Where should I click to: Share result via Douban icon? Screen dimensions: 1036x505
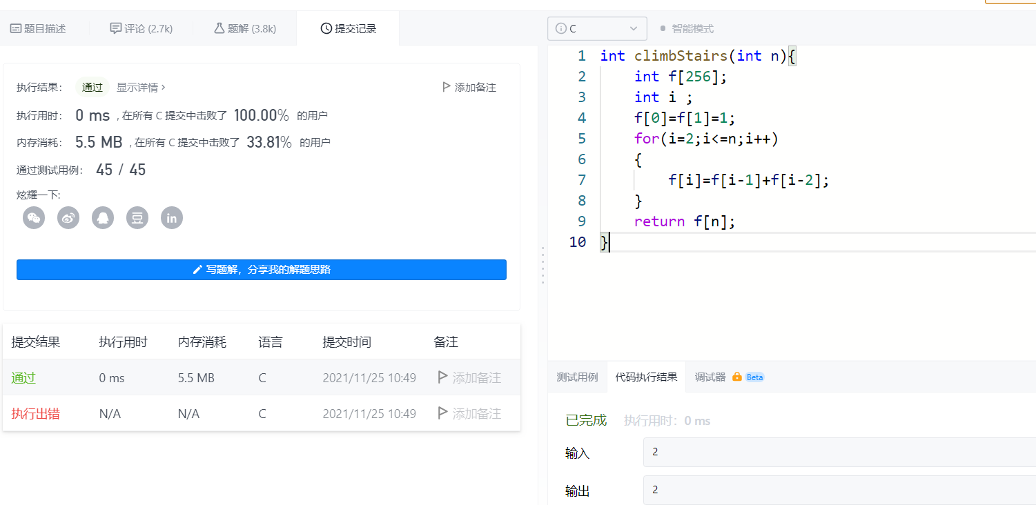(x=137, y=218)
